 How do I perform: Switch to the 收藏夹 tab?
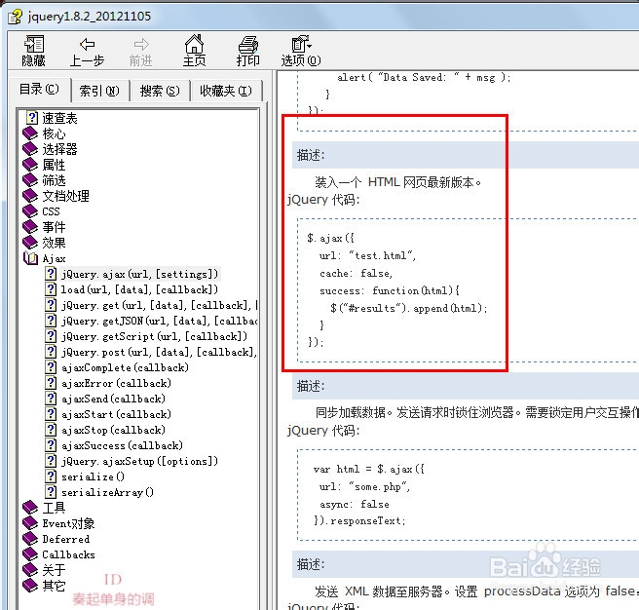pos(226,91)
